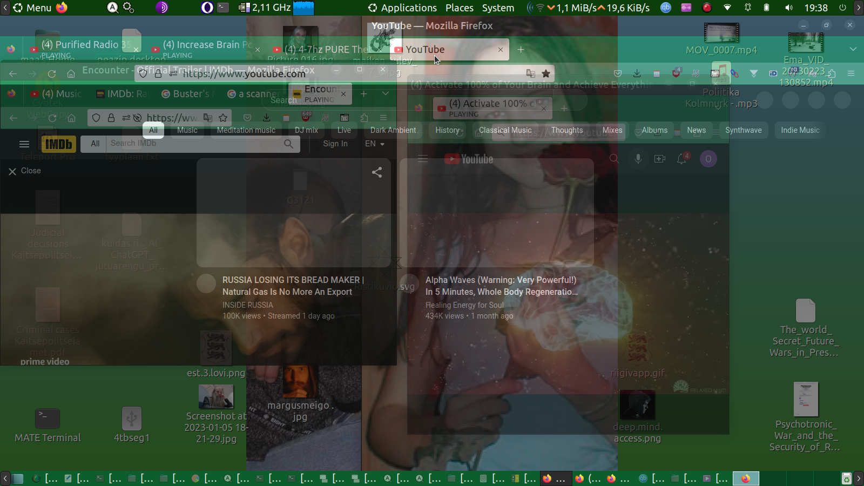
Task: Open the uBlock icon with the 649 badge
Action: (306, 117)
